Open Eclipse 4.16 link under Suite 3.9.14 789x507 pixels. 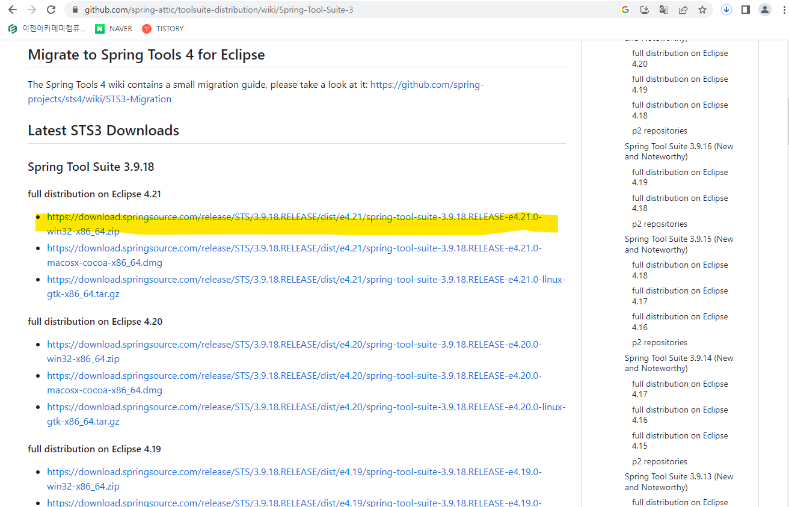pos(680,415)
